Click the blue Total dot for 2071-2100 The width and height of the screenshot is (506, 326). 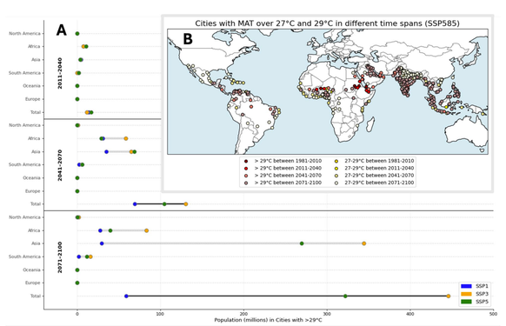(x=126, y=296)
